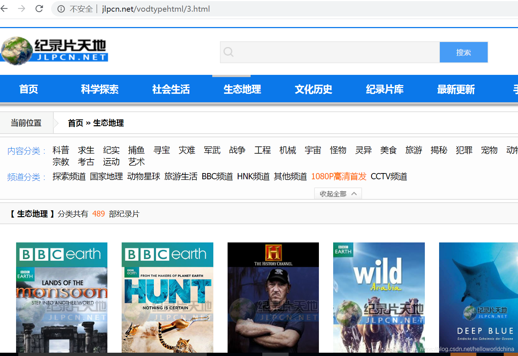Open the 最新更新 navigation tab
This screenshot has width=518, height=356.
pyautogui.click(x=456, y=89)
